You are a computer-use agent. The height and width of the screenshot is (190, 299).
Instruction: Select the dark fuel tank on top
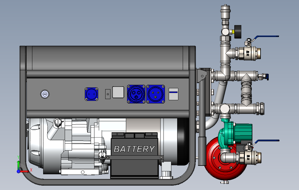point(108,58)
